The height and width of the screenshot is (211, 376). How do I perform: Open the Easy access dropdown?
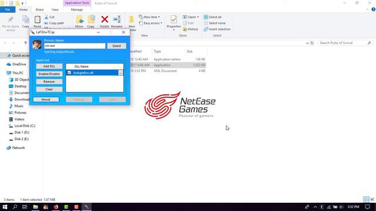pos(150,23)
